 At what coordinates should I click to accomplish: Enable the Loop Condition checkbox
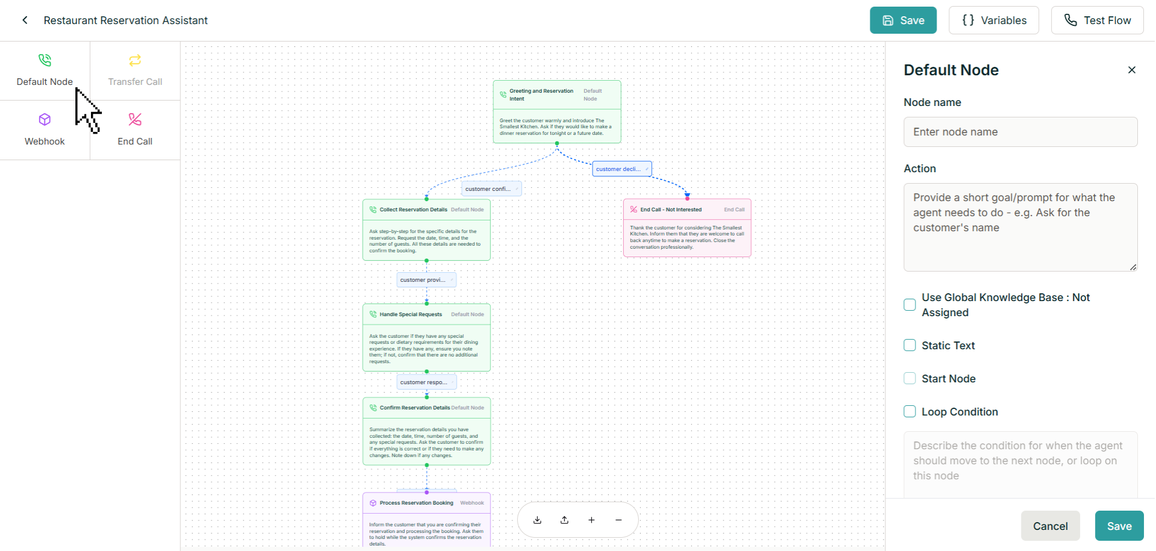909,411
